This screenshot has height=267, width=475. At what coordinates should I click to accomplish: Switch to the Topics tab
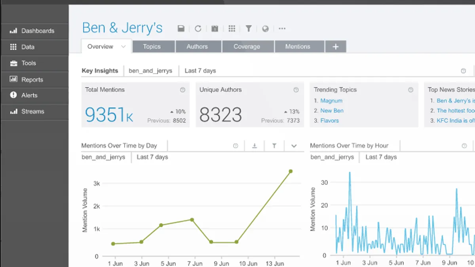pyautogui.click(x=154, y=47)
